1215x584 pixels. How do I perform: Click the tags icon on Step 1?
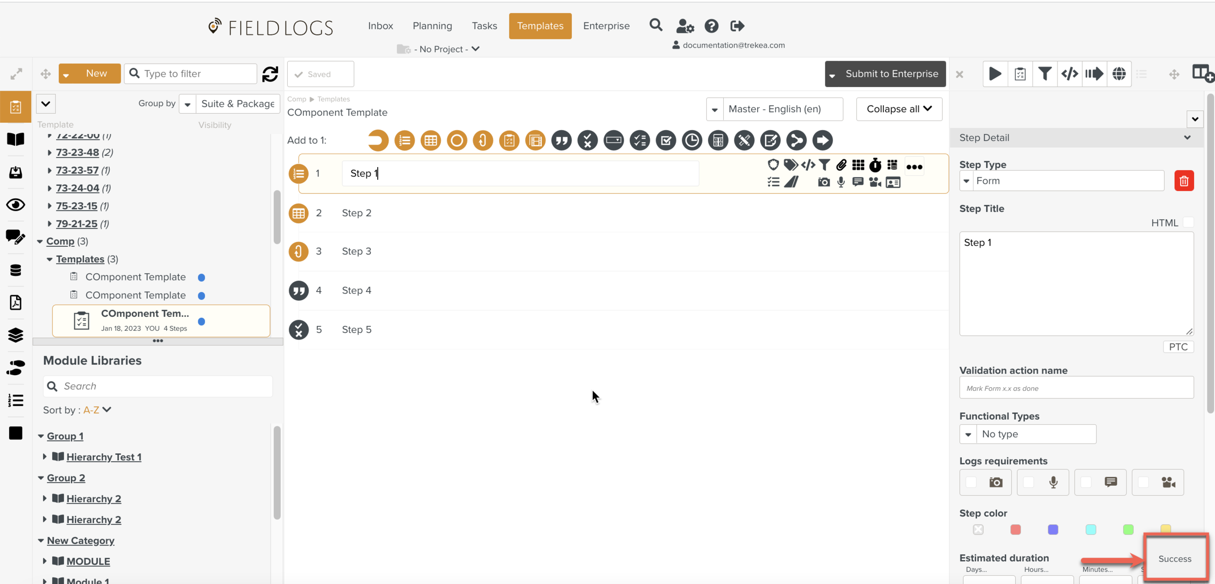[x=791, y=165]
